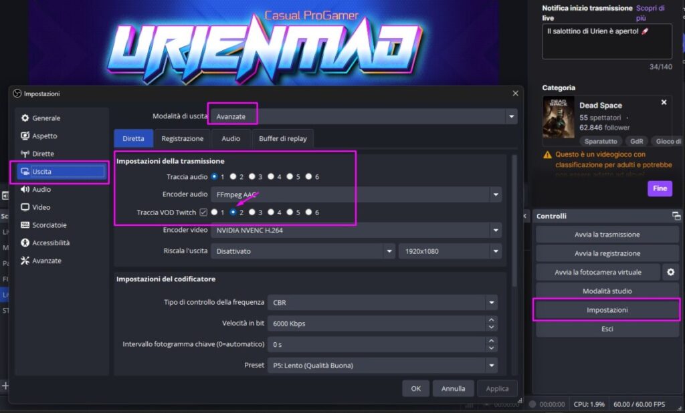Switch to the Registrazione tab

tap(183, 138)
